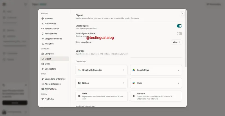225x116 pixels.
Task: Open Upgrade to Enterprise link
Action: [54, 79]
